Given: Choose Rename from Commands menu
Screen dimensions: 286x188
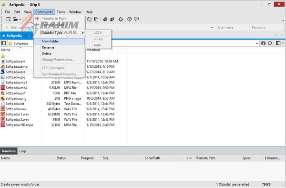Looking at the screenshot, I should coord(59,47).
